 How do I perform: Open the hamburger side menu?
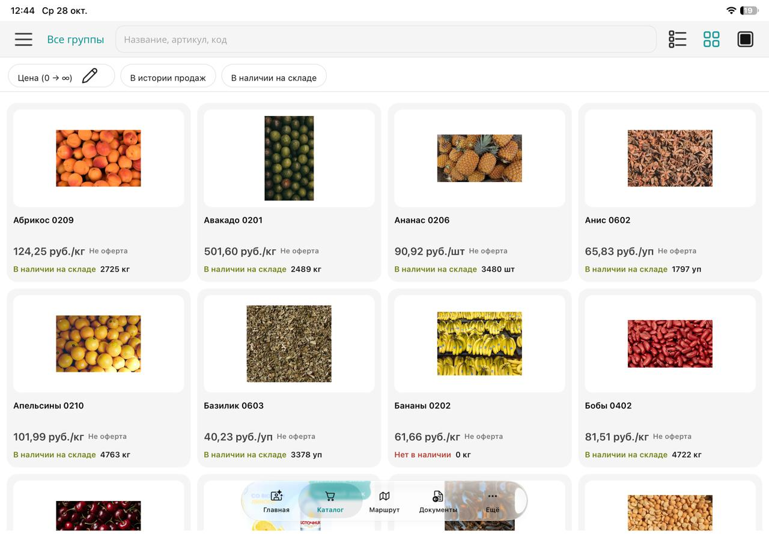(23, 40)
